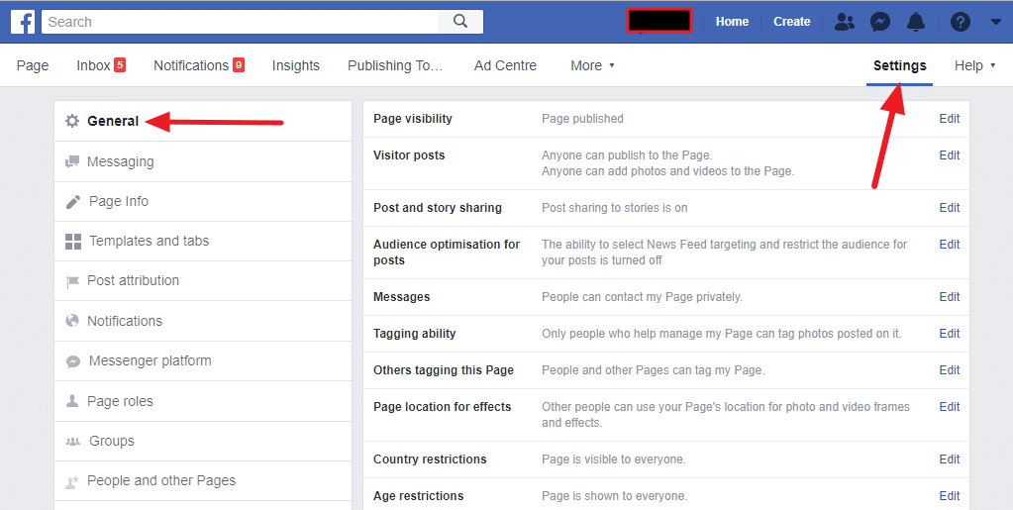Open Notifications in the settings sidebar
Viewport: 1013px width, 510px height.
click(203, 321)
